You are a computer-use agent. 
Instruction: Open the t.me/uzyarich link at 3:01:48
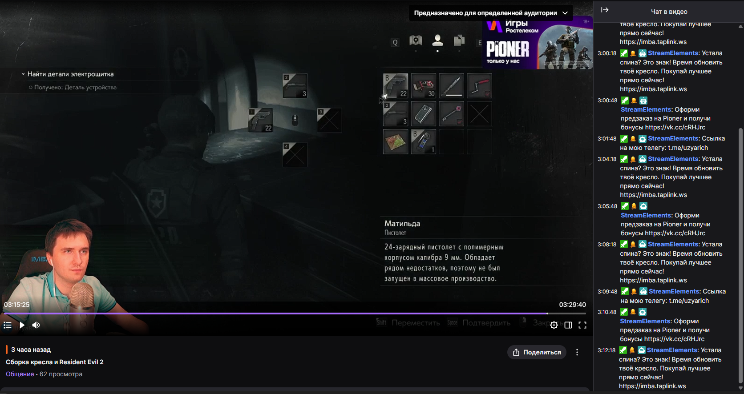pos(688,148)
